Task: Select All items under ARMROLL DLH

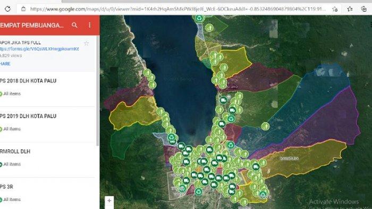Action: coord(12,164)
